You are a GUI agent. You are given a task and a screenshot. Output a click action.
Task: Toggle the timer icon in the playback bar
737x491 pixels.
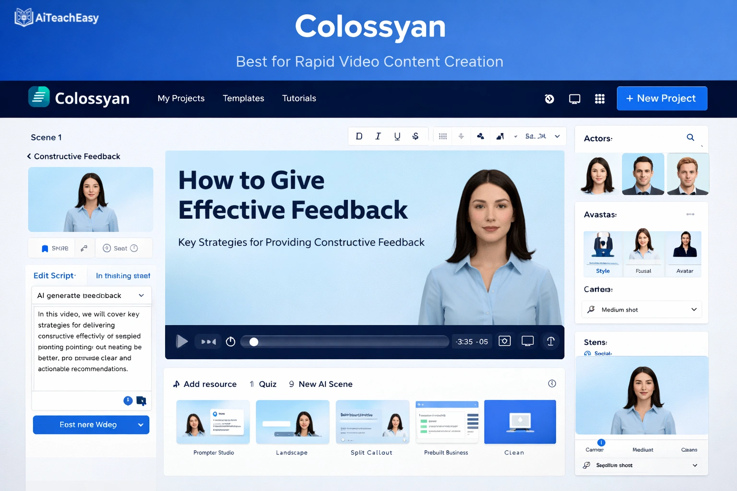pyautogui.click(x=230, y=341)
